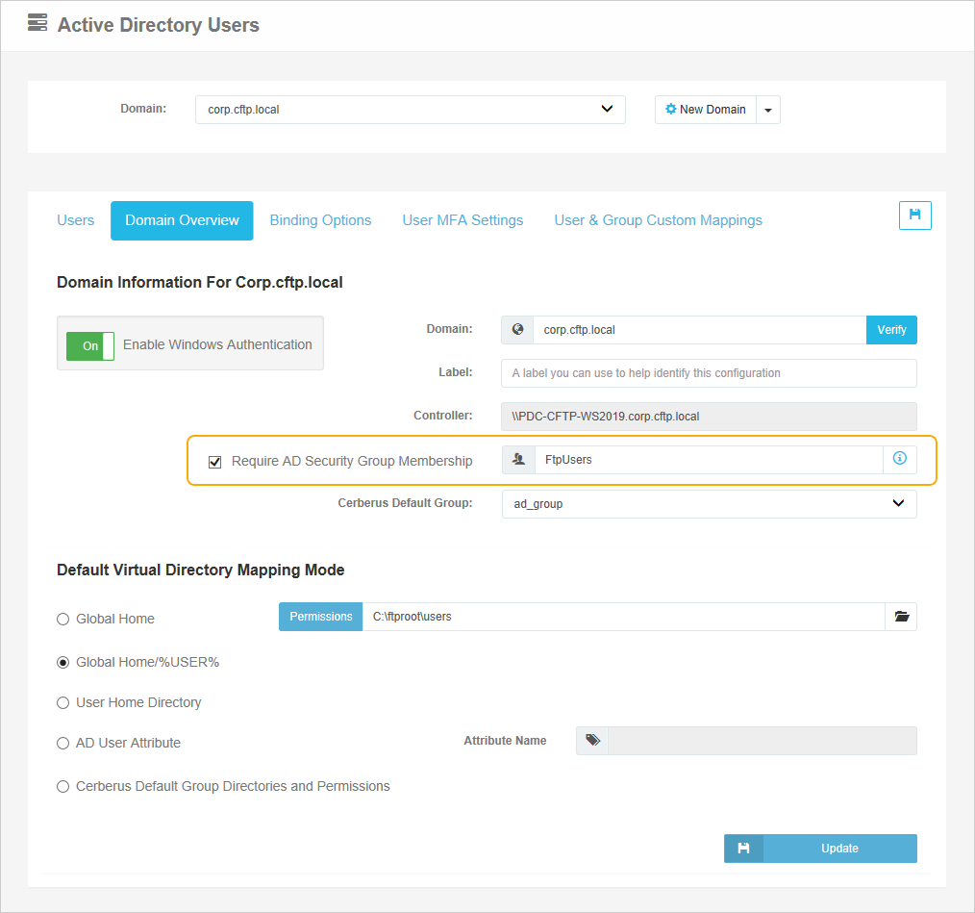Viewport: 975px width, 913px height.
Task: Select the Domain Overview tab
Action: click(182, 220)
